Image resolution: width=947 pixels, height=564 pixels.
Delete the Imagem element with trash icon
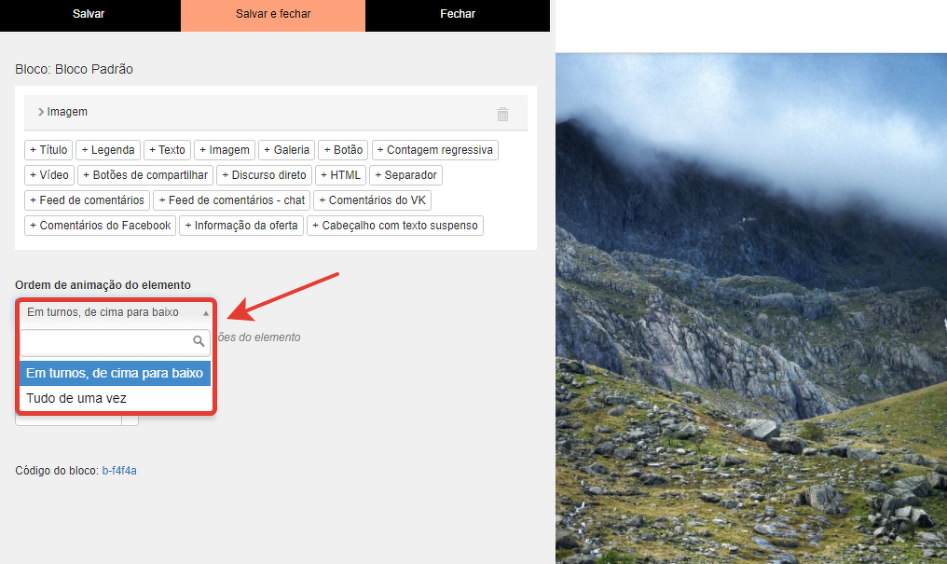point(502,114)
